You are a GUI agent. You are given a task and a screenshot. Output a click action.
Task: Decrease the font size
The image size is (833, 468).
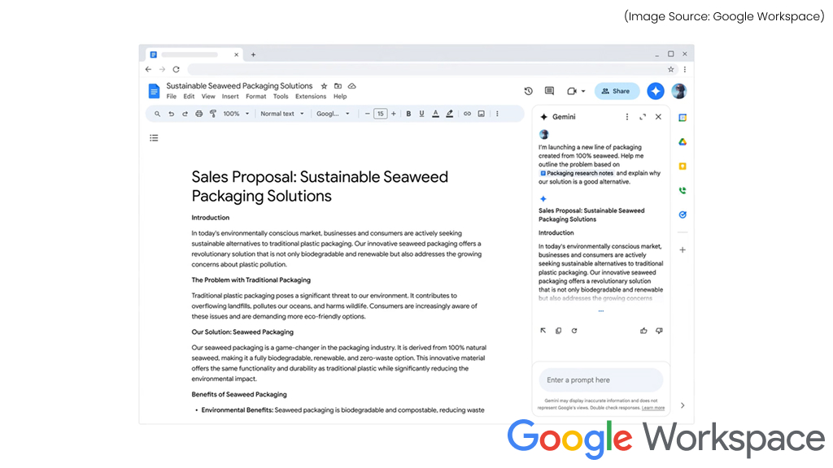367,114
